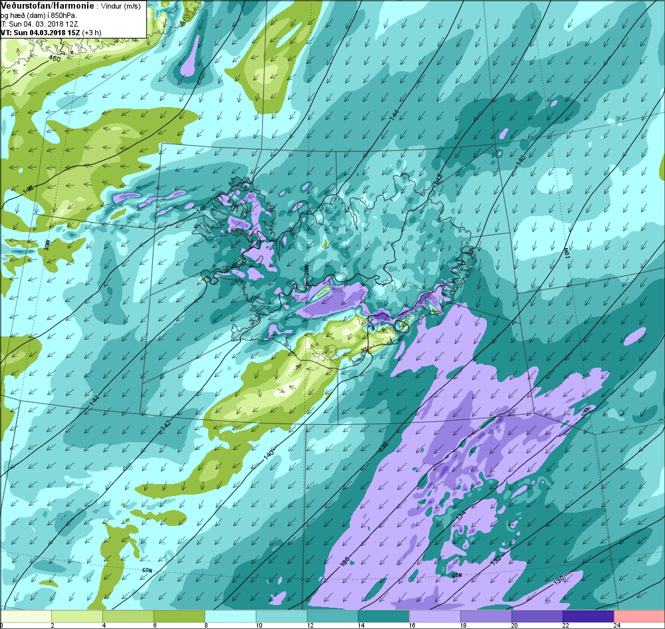Click the "138" height contour label
665x629 pixels.
(383, 445)
